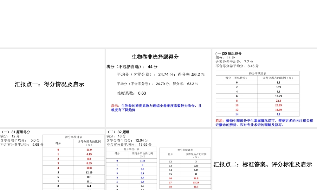Click the blue cell value 3.9
The height and width of the screenshot is (190, 317).
click(x=278, y=114)
